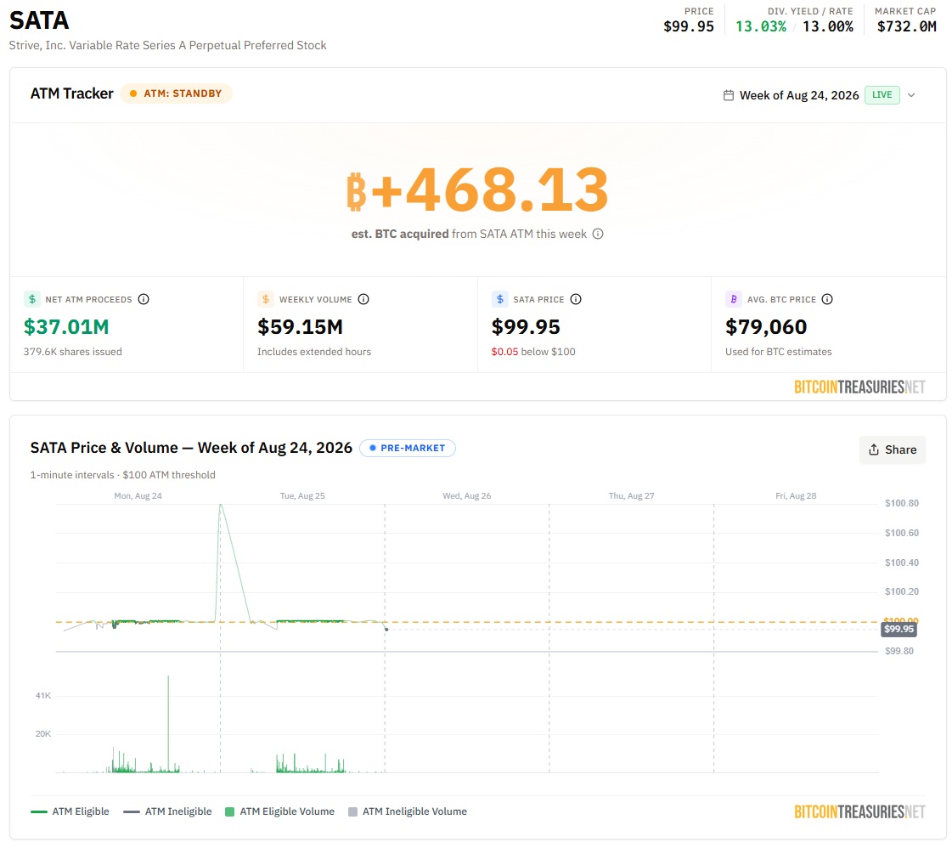Click the Thu, Aug 27 day label
The height and width of the screenshot is (848, 952).
coord(632,495)
